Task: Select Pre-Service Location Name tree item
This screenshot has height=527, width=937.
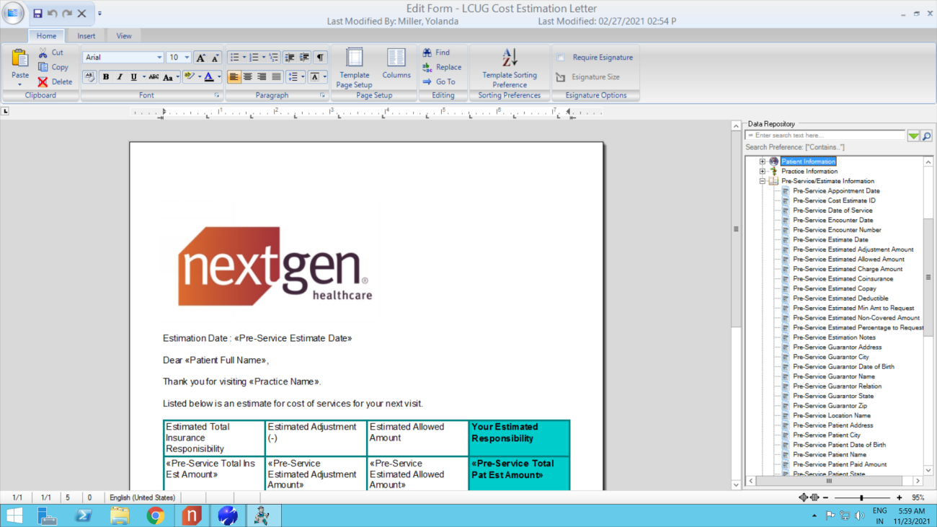Action: coord(832,415)
